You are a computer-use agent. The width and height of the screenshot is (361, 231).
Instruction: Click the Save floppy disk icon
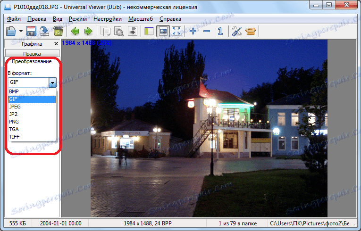point(31,31)
